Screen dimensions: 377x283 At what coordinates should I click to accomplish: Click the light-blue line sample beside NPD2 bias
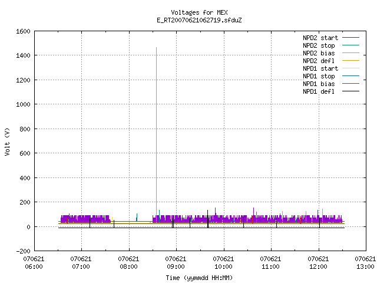[x=351, y=52]
